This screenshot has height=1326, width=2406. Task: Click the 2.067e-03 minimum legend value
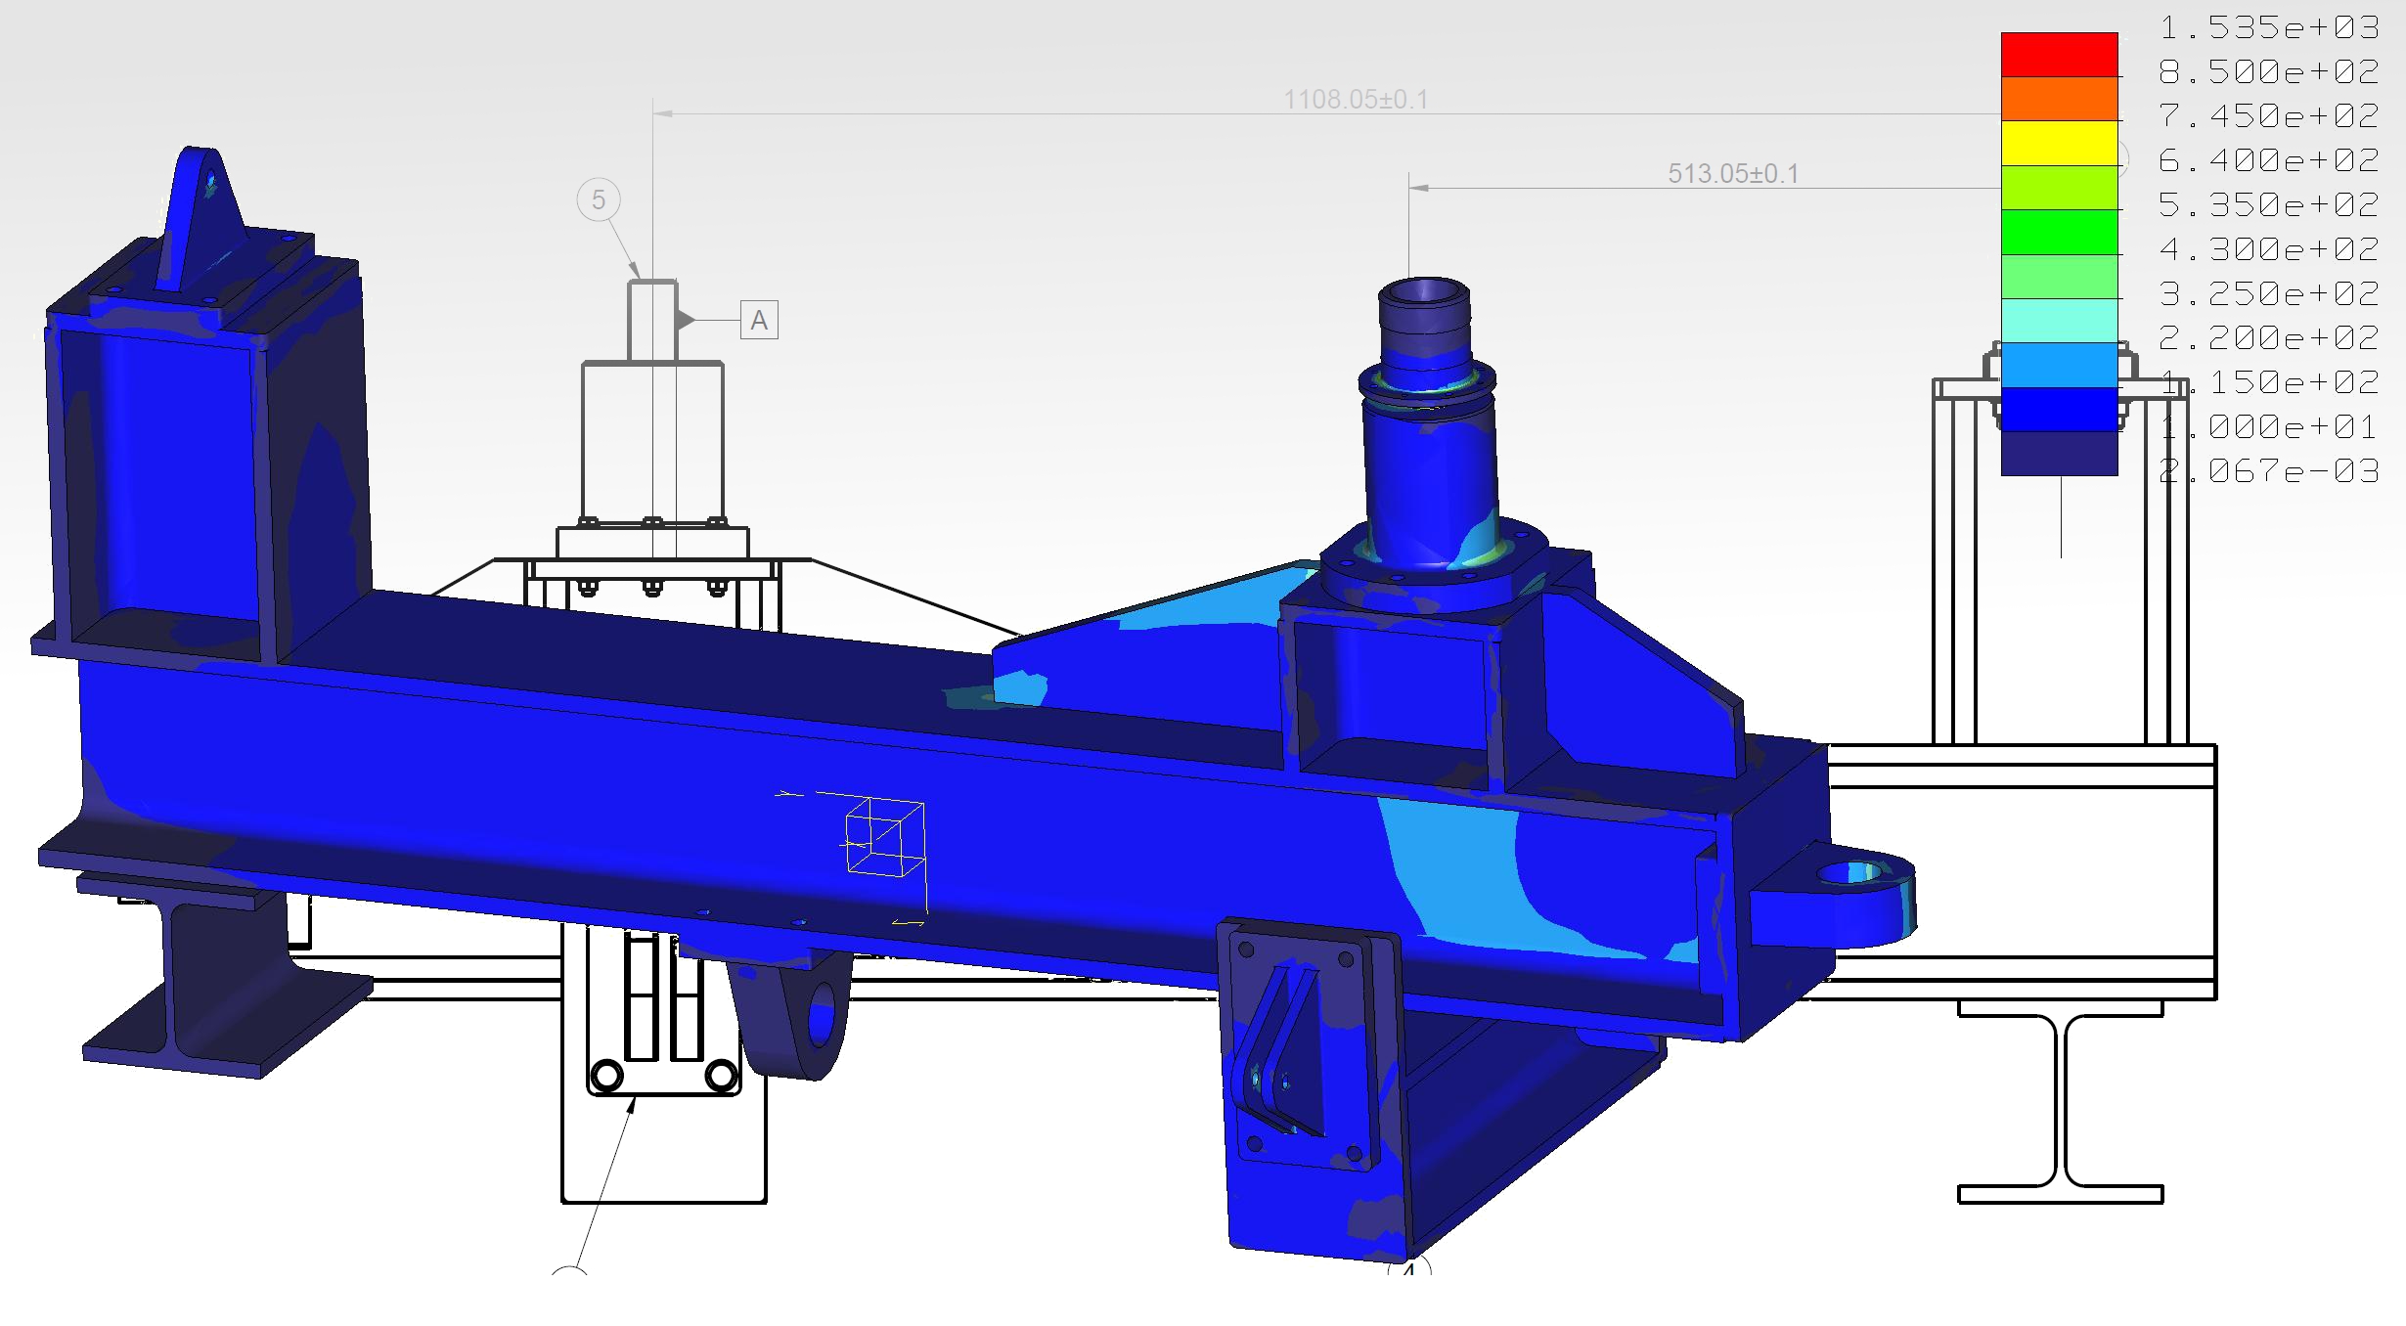coord(2269,471)
